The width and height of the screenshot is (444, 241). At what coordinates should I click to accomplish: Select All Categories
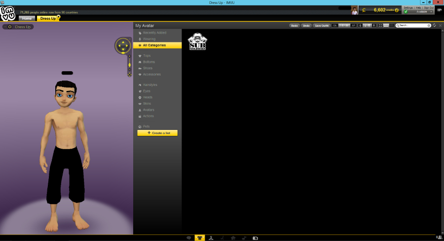pyautogui.click(x=157, y=45)
